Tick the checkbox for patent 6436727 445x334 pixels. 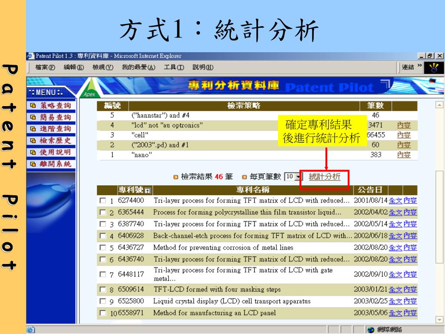(x=103, y=248)
